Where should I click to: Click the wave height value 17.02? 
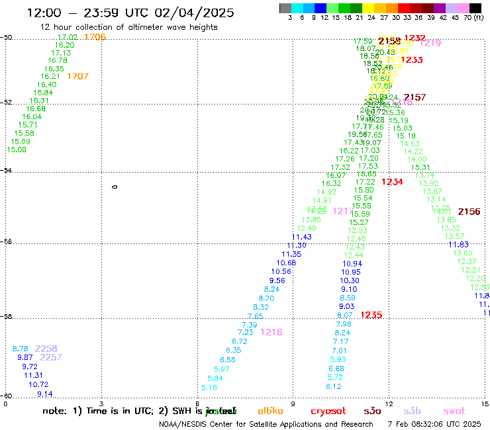(x=68, y=37)
